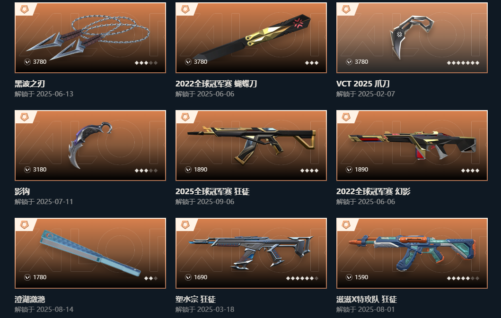Open the VCT 2025 爪刀 karambit card
The image size is (501, 318).
pos(412,38)
